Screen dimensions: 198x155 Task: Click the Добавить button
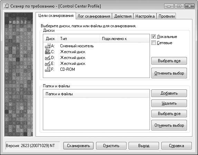coord(169,93)
